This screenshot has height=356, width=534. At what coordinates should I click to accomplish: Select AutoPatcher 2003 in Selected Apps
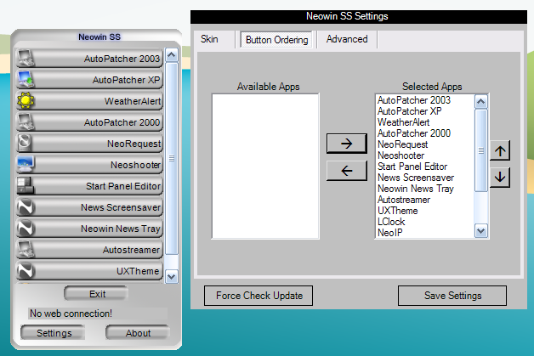(424, 100)
